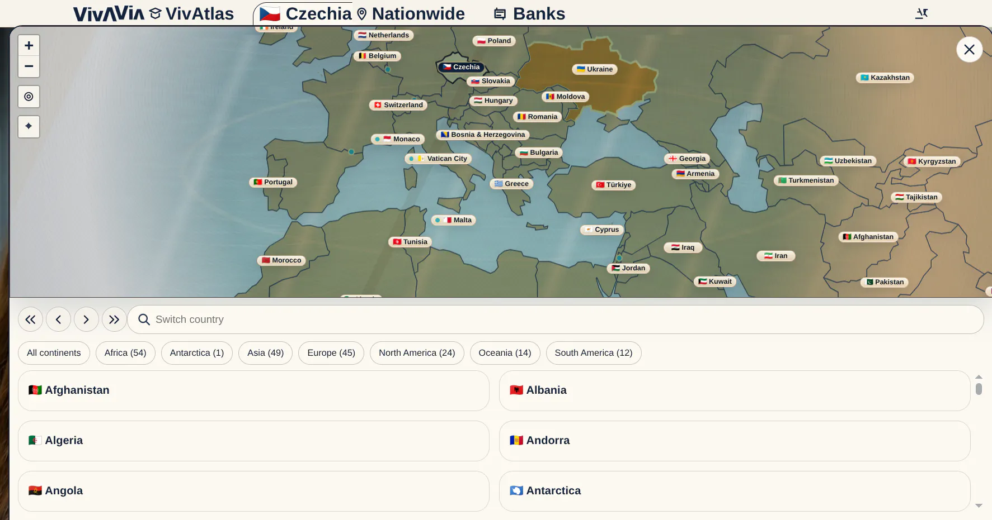Open the Banks category selector
This screenshot has height=520, width=992.
coord(529,13)
